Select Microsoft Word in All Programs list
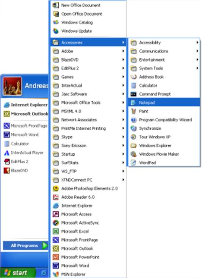 (88, 266)
